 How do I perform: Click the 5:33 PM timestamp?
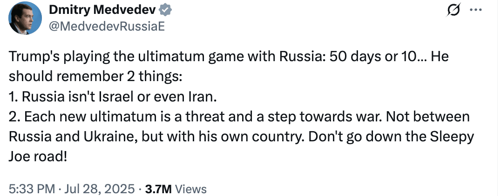[32, 189]
